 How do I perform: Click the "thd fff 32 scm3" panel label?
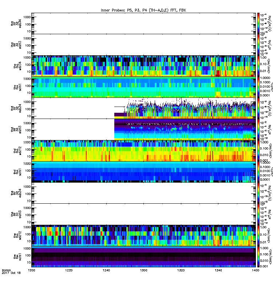coord(16,129)
